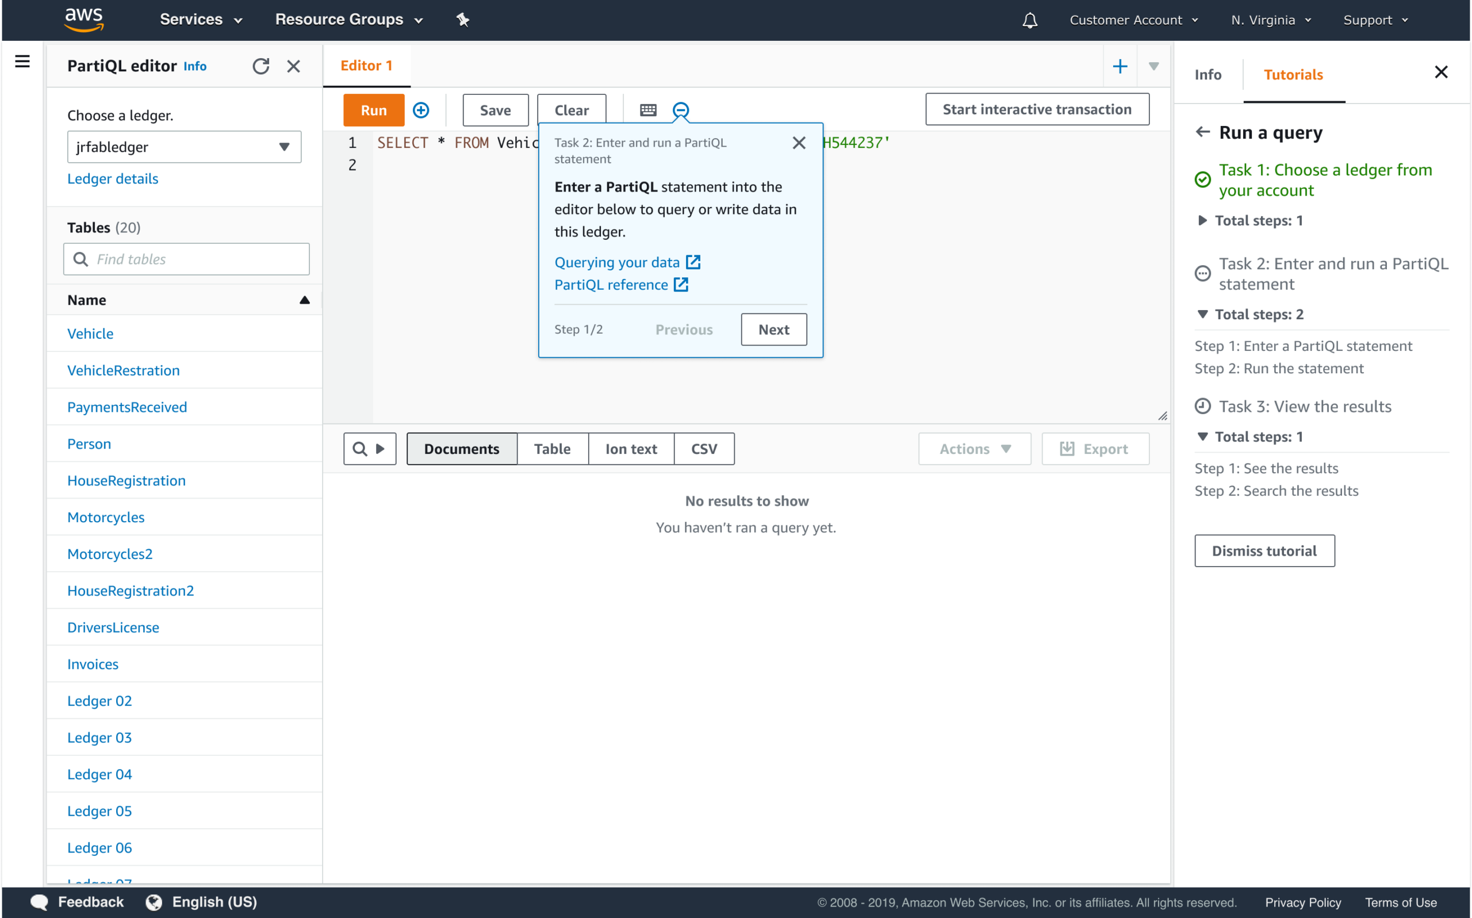1472x918 pixels.
Task: Switch to the Info tab
Action: [x=1207, y=74]
